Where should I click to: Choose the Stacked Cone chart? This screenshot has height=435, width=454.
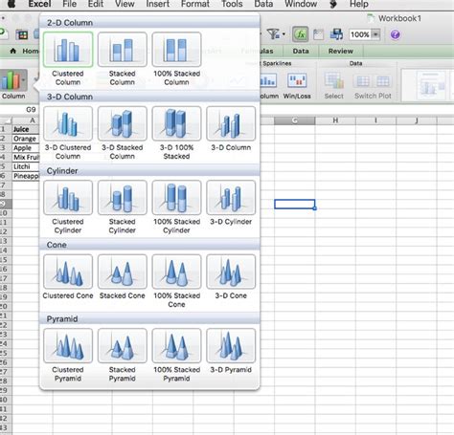click(x=123, y=272)
